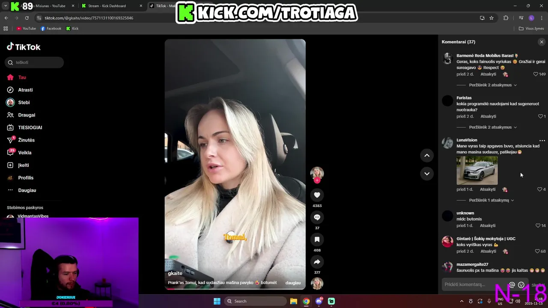The image size is (548, 308).
Task: Save video with bookmark icon
Action: (x=317, y=240)
